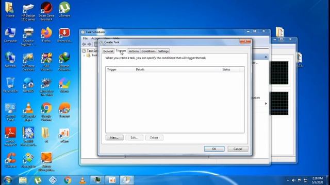This screenshot has height=185, width=330.
Task: Open Internet Download Manager shortcut
Action: [64, 62]
